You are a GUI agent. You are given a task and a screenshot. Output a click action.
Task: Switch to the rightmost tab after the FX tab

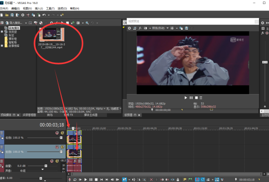tap(91, 115)
